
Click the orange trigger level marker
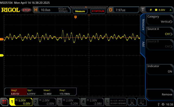click(2, 39)
